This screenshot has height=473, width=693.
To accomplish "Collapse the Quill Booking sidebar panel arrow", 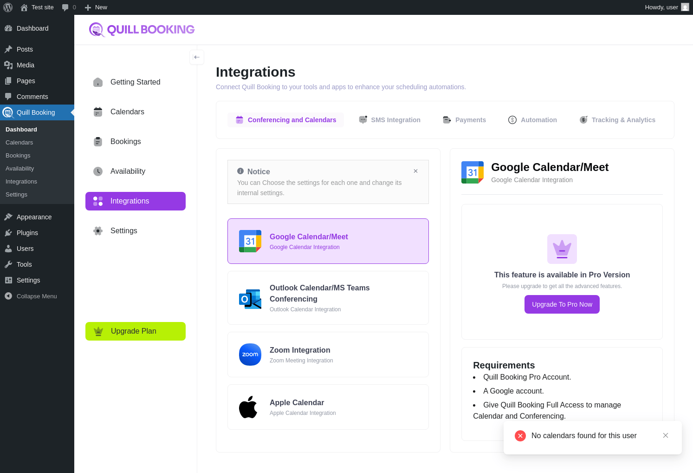I will point(197,57).
